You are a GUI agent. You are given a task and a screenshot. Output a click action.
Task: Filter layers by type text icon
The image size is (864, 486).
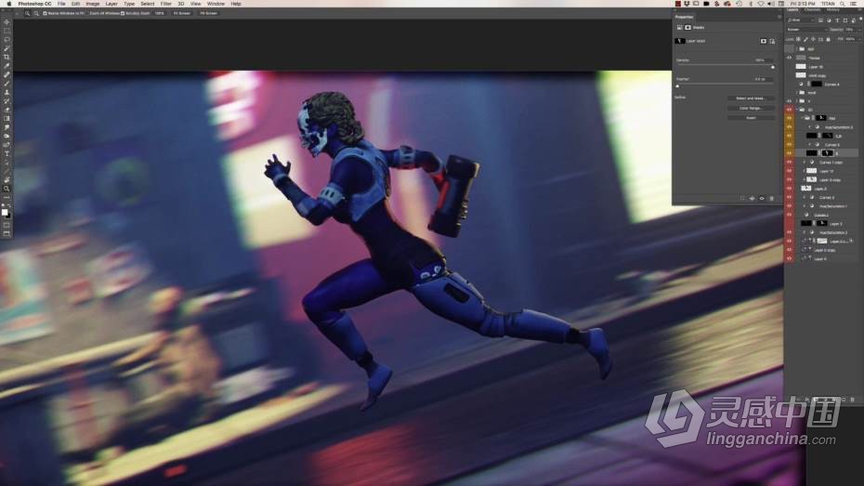tap(837, 20)
